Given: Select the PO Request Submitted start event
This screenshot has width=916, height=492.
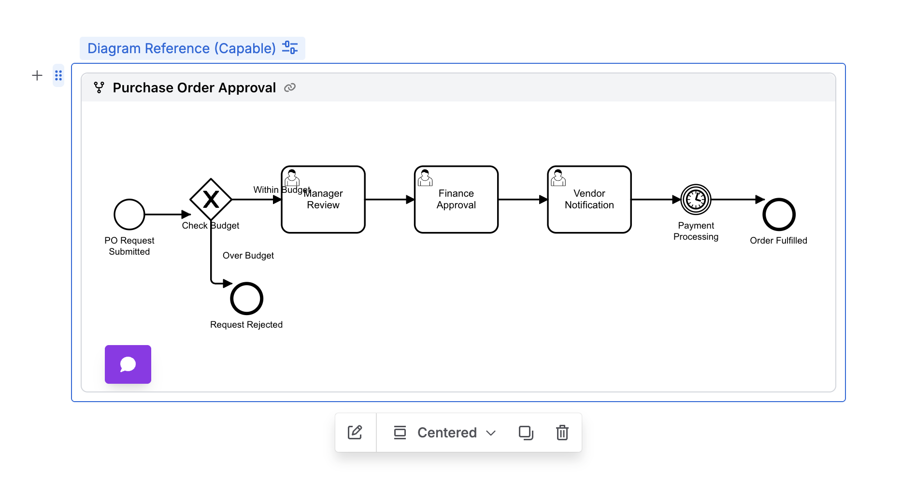Looking at the screenshot, I should coord(129,214).
